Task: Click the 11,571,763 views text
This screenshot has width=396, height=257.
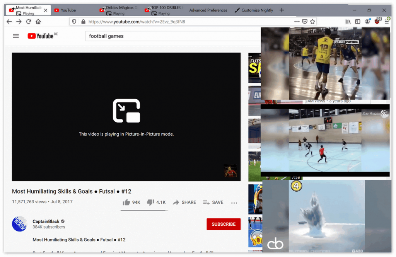Action: (29, 202)
